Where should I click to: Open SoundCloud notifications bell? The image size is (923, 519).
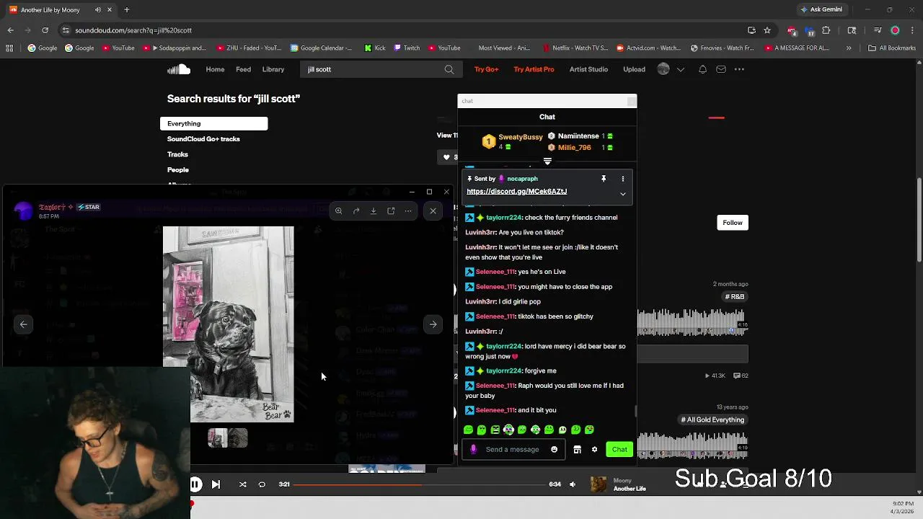pos(702,69)
